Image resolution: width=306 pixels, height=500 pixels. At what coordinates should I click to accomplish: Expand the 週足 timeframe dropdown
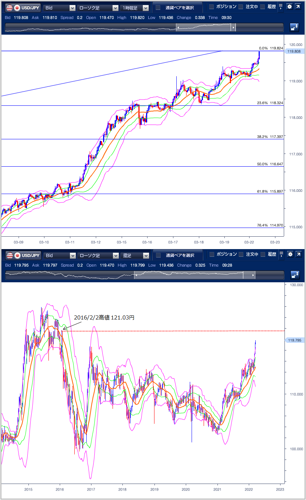pos(134,255)
